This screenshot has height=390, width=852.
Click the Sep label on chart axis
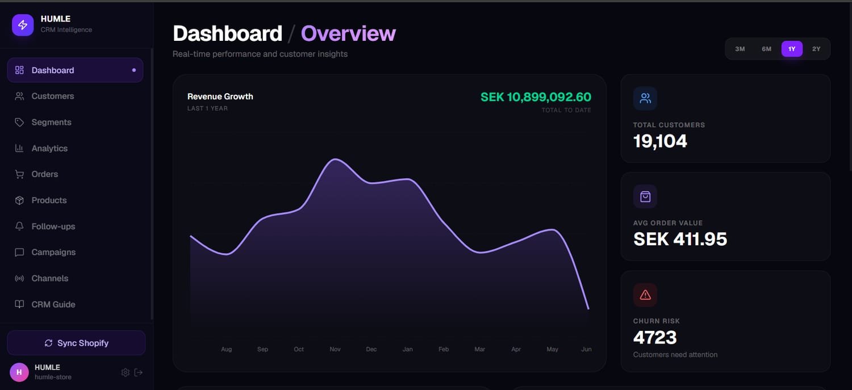[262, 349]
